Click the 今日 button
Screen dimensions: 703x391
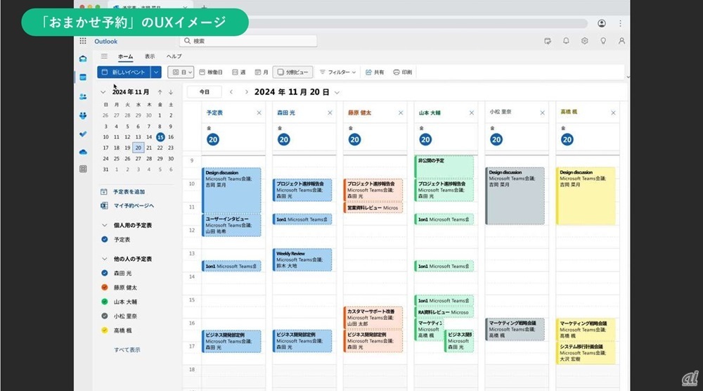click(205, 92)
